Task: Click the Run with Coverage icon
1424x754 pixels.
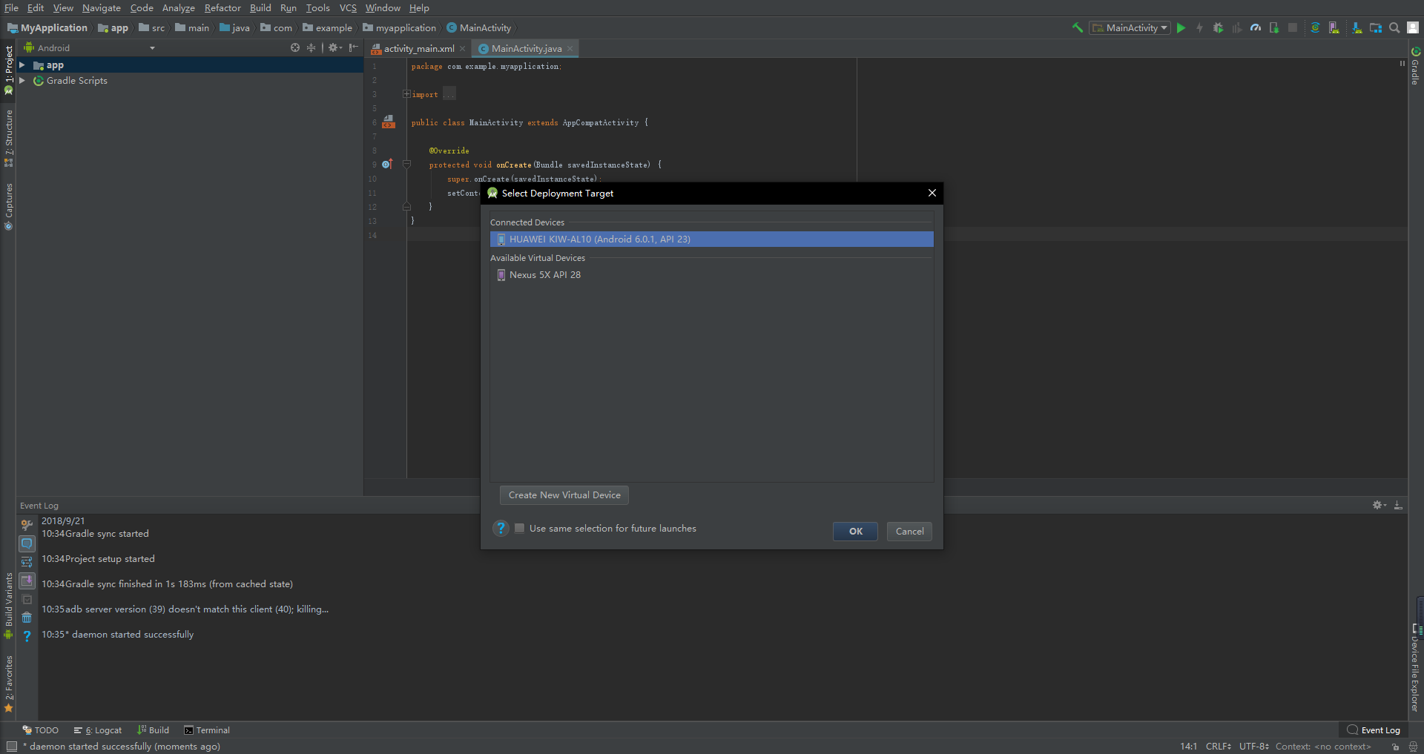Action: pyautogui.click(x=1236, y=27)
